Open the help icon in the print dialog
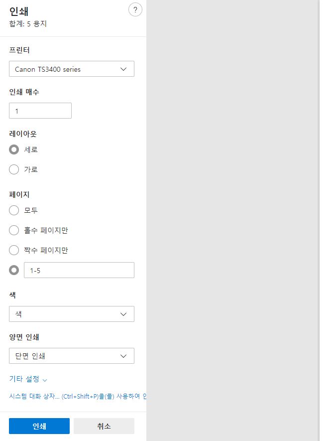The image size is (332, 441). (x=135, y=9)
